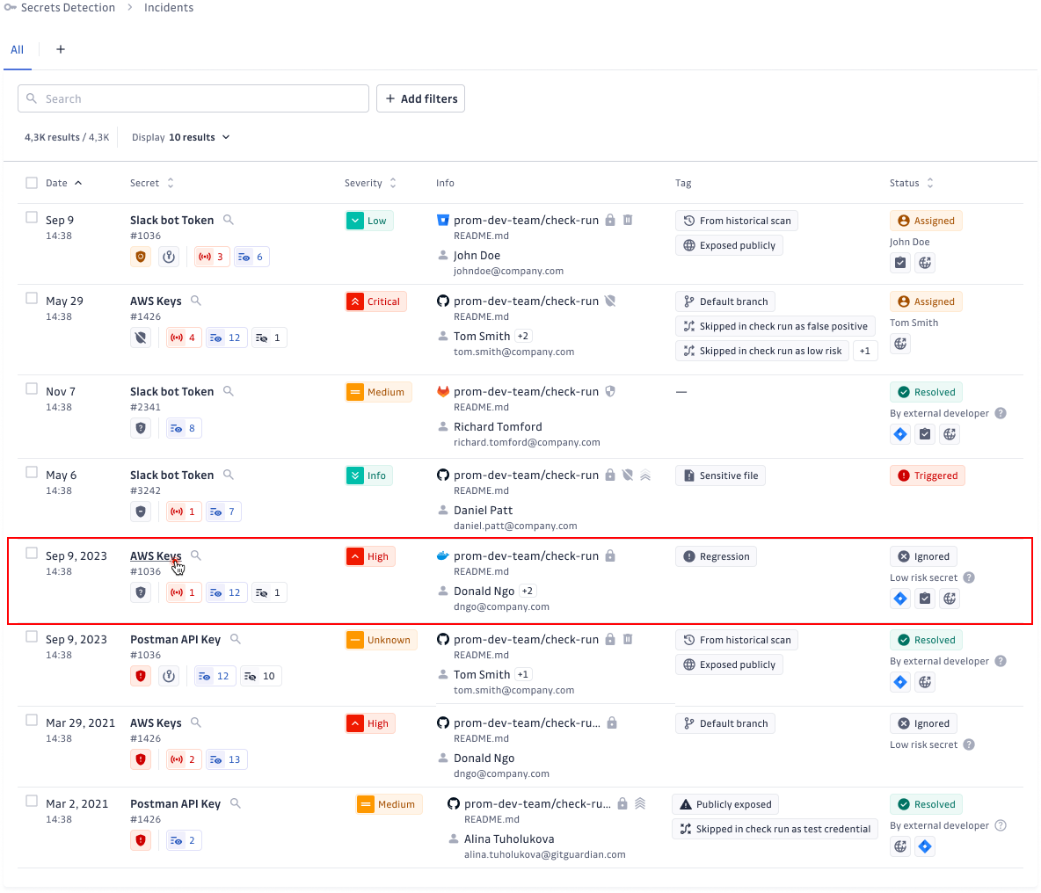This screenshot has height=893, width=1041.
Task: Open the Jira icon under the Ignored status
Action: (x=899, y=599)
